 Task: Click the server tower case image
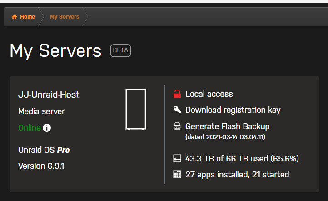[x=136, y=110]
